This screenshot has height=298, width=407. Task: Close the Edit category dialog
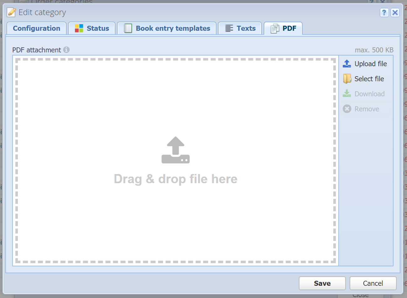click(x=395, y=13)
